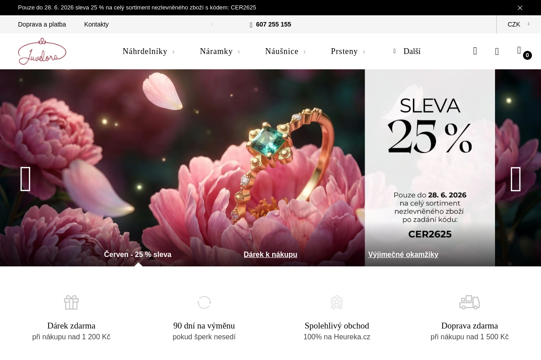Select the Dárek k nákupu slide
The width and height of the screenshot is (541, 360).
click(x=270, y=255)
